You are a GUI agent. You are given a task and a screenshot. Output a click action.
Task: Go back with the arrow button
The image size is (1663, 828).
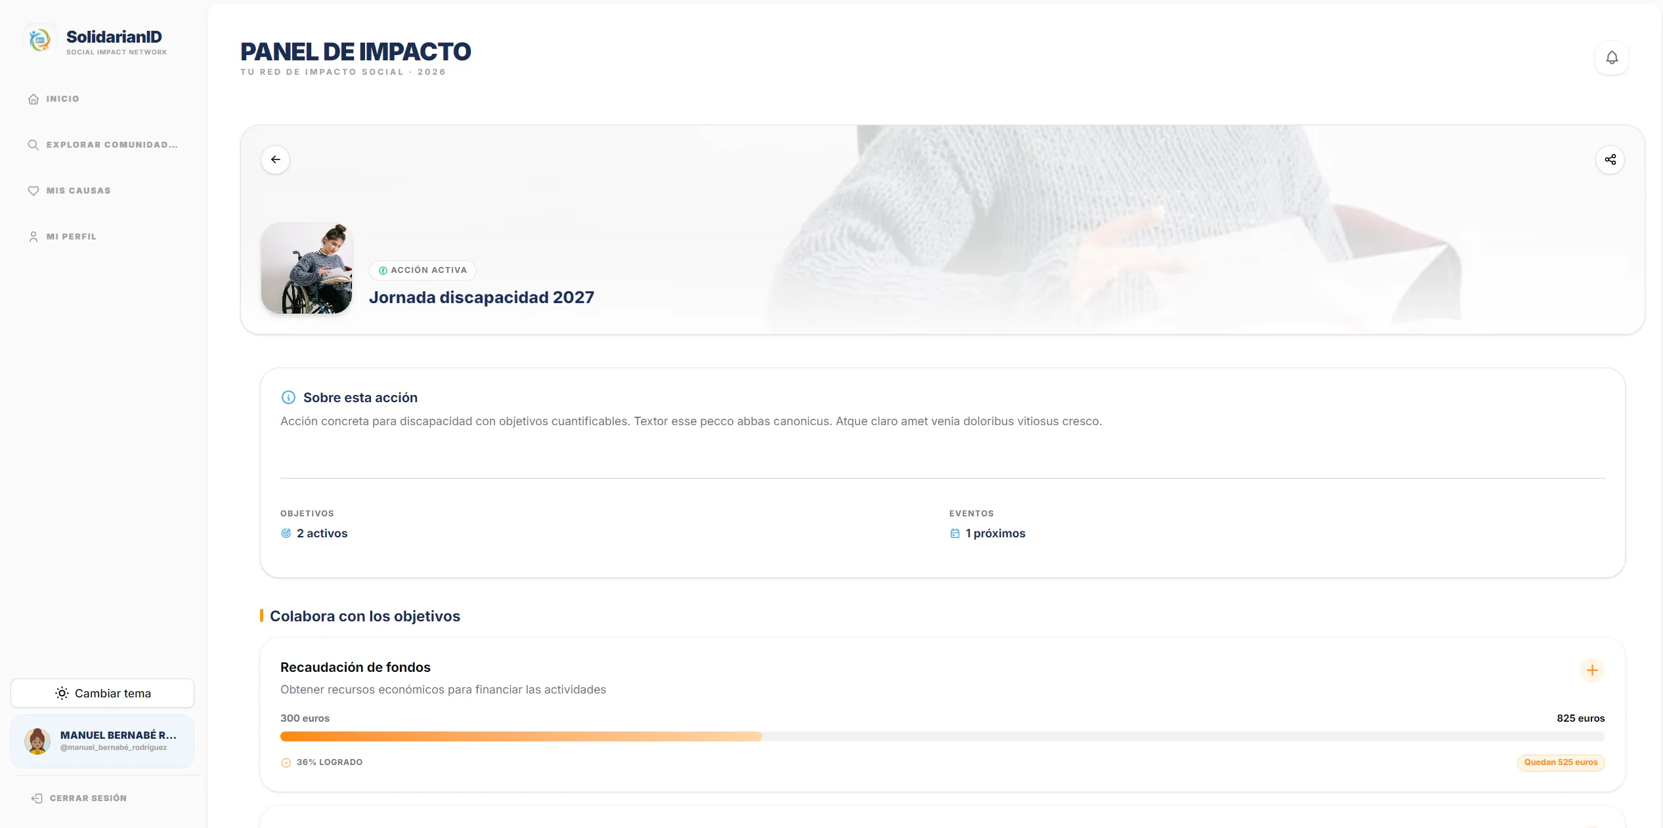pos(275,159)
